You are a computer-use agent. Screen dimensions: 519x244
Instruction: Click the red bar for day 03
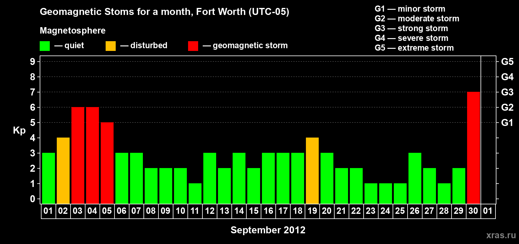coord(78,155)
